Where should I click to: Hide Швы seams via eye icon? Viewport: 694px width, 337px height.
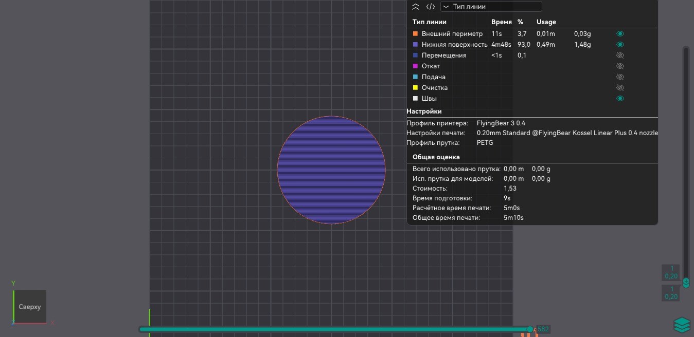(620, 99)
